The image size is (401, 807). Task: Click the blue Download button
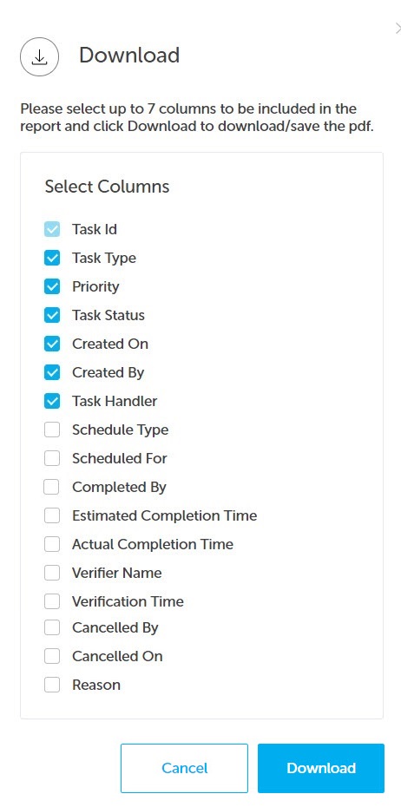point(321,768)
